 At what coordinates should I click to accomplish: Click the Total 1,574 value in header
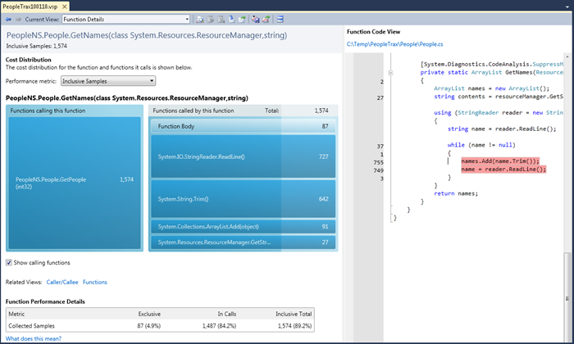321,111
